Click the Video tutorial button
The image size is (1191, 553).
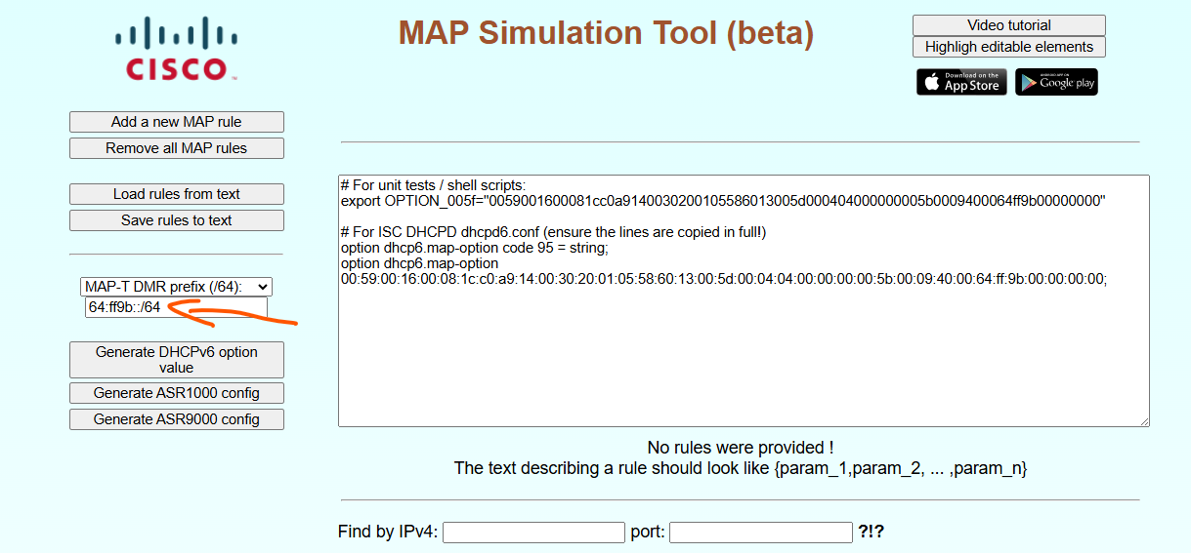coord(1008,25)
